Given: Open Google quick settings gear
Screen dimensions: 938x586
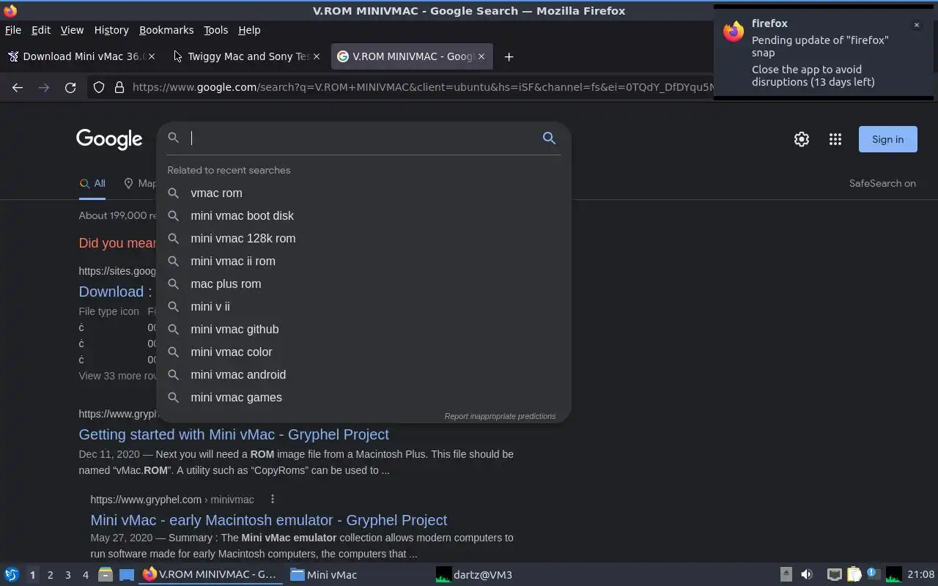Looking at the screenshot, I should point(802,139).
